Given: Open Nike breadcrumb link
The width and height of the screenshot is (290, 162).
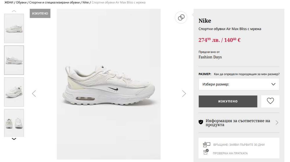Looking at the screenshot, I should click(x=86, y=2).
